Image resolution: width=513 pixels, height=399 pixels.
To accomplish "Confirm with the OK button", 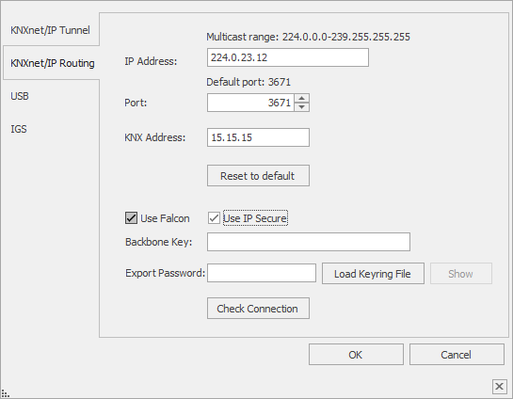I will [356, 354].
